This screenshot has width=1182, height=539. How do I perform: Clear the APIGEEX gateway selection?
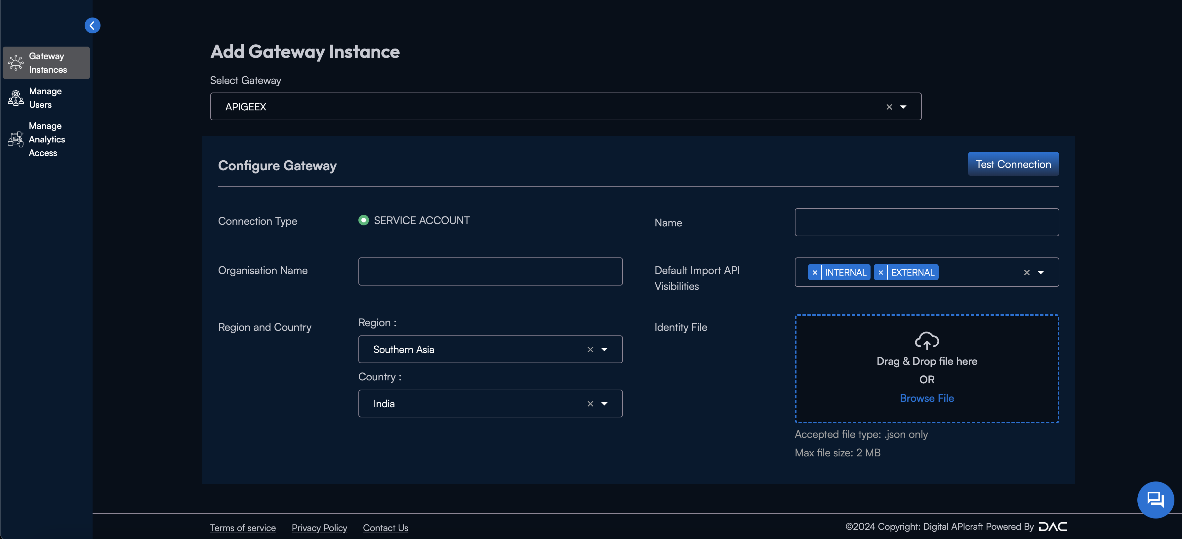tap(889, 107)
